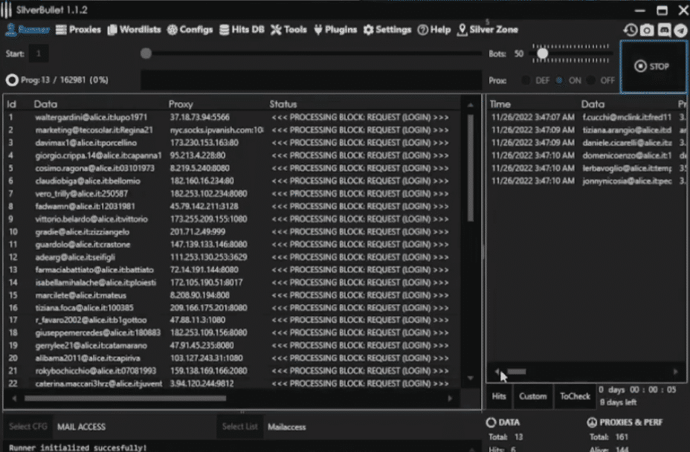Click the Plugins plug icon

click(317, 30)
